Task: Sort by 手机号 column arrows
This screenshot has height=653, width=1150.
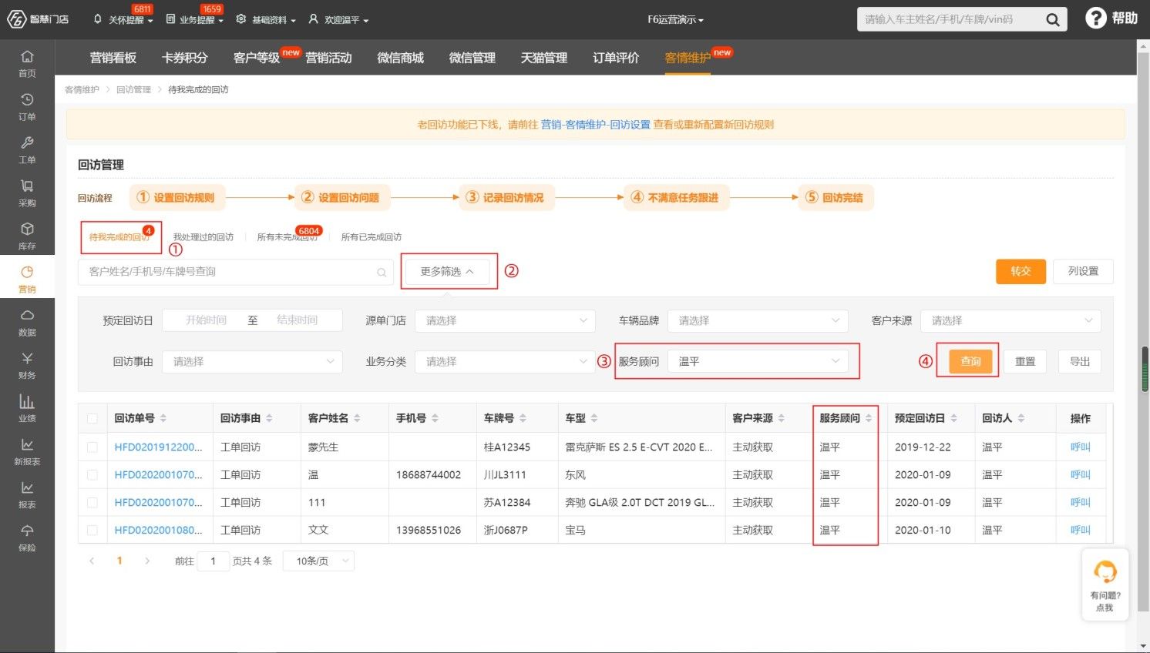Action: coord(435,418)
